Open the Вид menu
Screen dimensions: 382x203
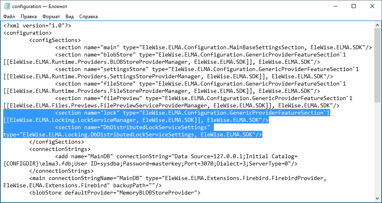point(70,17)
